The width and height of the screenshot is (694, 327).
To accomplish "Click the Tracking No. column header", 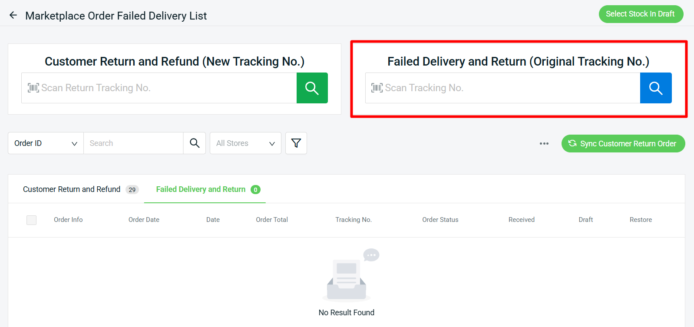I will point(354,219).
